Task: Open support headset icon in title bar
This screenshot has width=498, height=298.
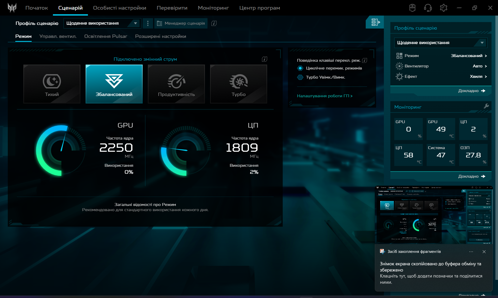Action: 428,8
